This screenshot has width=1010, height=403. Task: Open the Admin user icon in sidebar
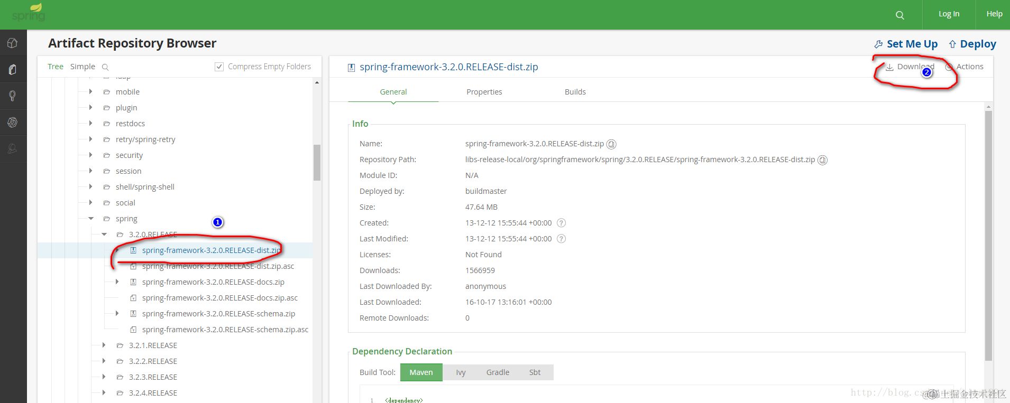(13, 149)
